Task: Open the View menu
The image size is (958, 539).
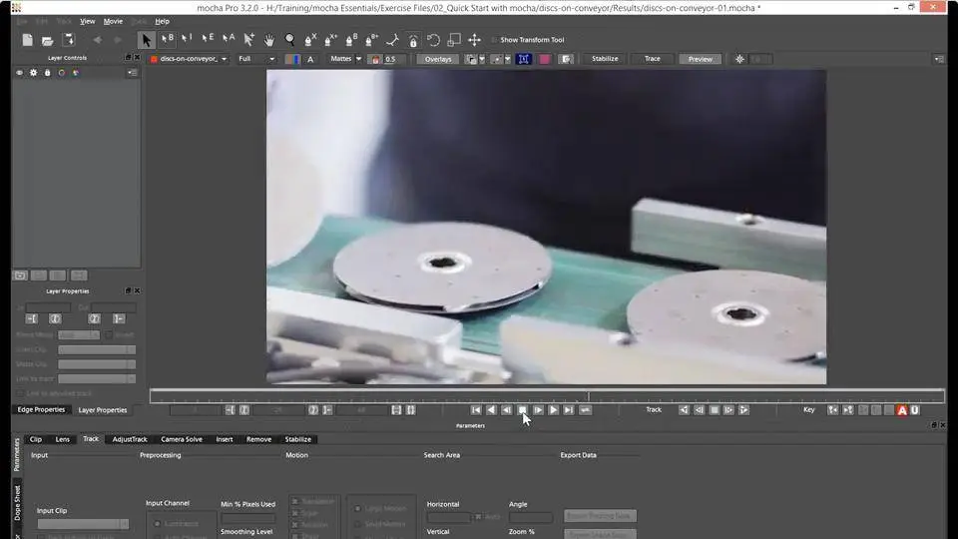Action: [88, 21]
